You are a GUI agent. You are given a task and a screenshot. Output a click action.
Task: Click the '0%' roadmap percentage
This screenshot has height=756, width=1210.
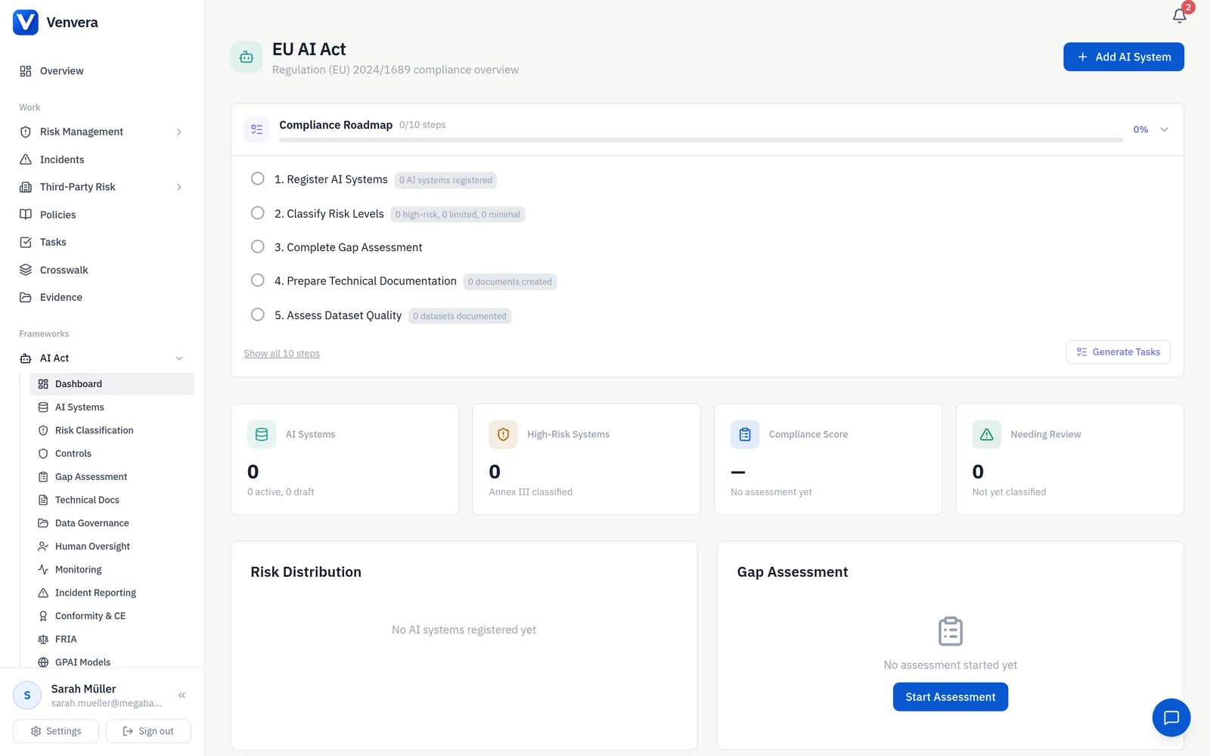tap(1140, 129)
